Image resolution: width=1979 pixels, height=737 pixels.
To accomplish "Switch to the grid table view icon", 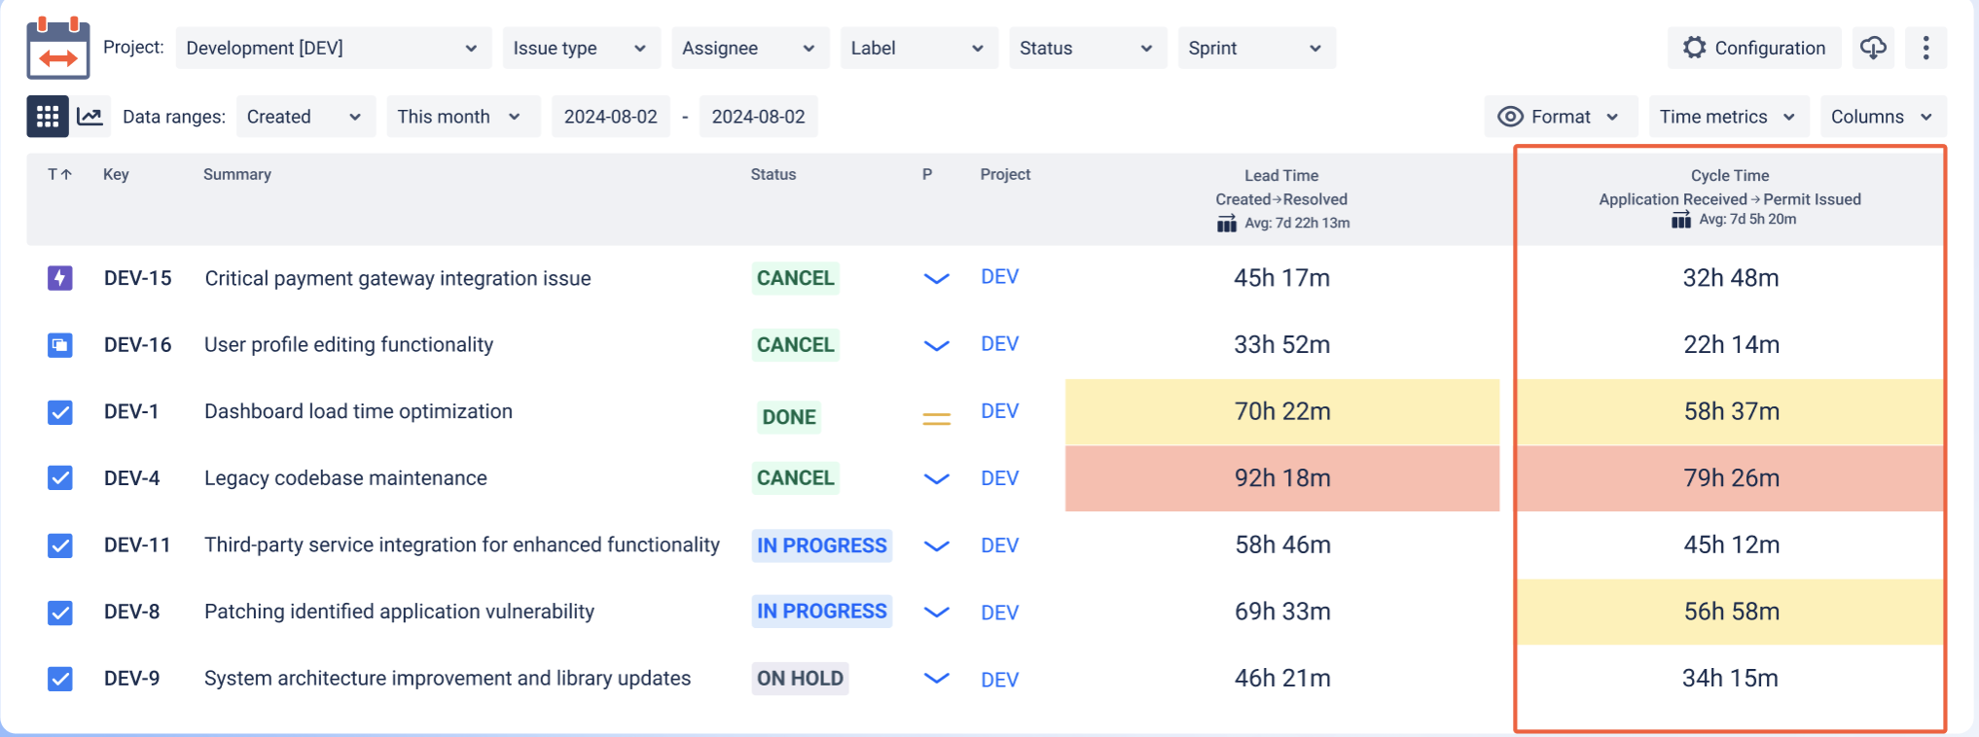I will click(48, 117).
